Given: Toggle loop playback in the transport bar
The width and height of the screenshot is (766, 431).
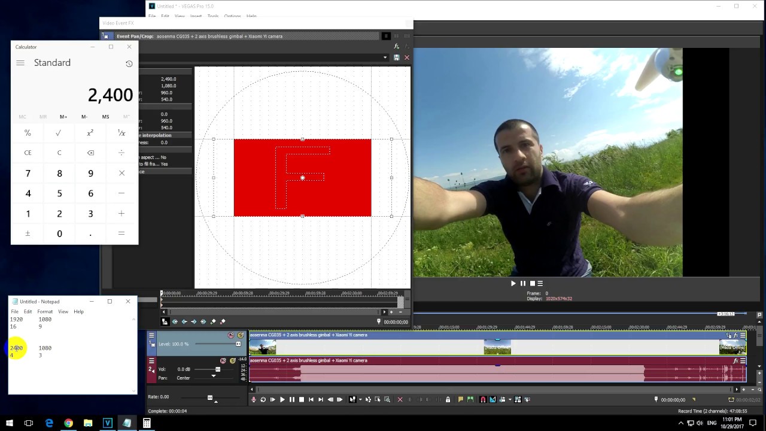Looking at the screenshot, I should 263,399.
